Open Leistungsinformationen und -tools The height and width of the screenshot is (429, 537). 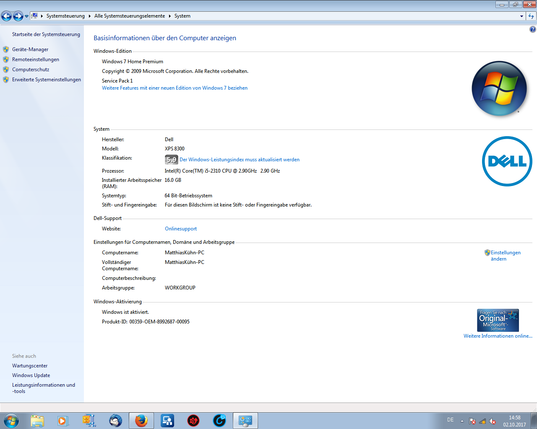pyautogui.click(x=44, y=388)
